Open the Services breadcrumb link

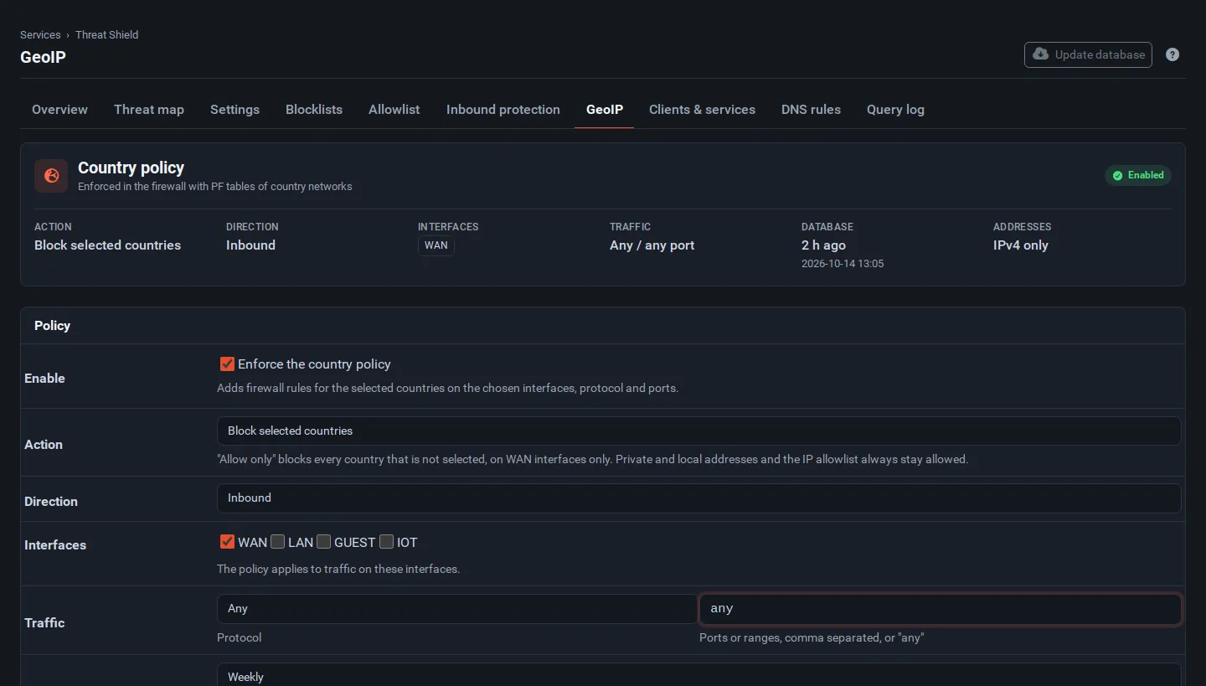(x=40, y=34)
